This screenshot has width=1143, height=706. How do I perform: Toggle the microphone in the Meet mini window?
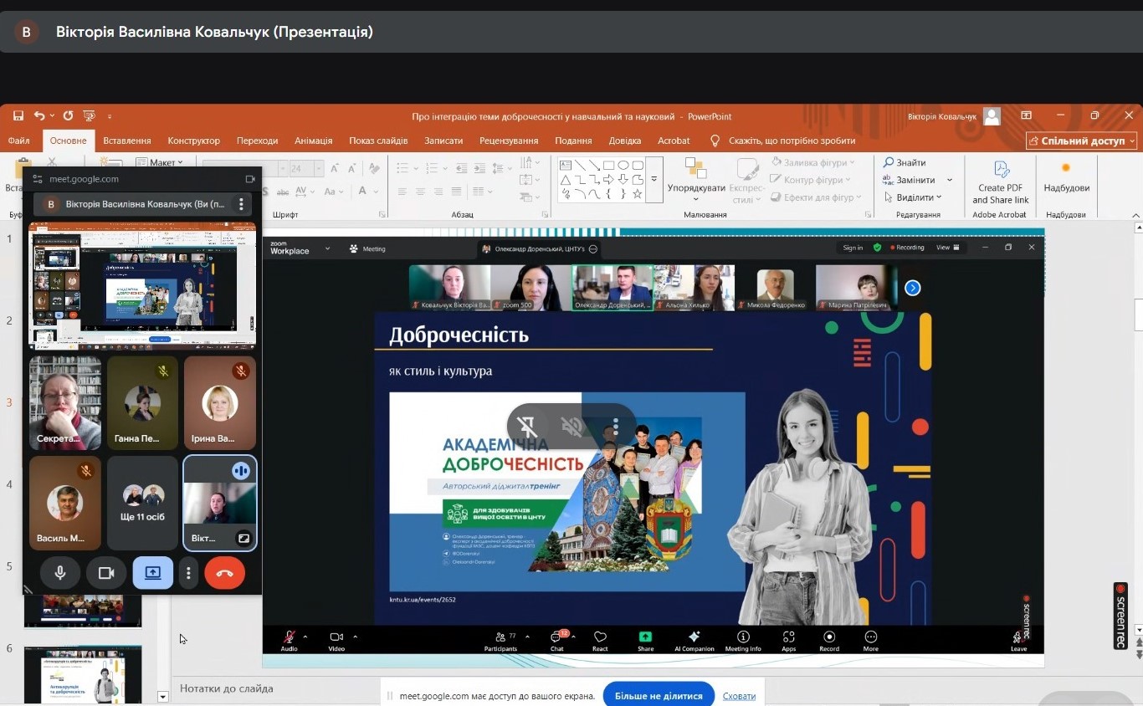[x=60, y=573]
